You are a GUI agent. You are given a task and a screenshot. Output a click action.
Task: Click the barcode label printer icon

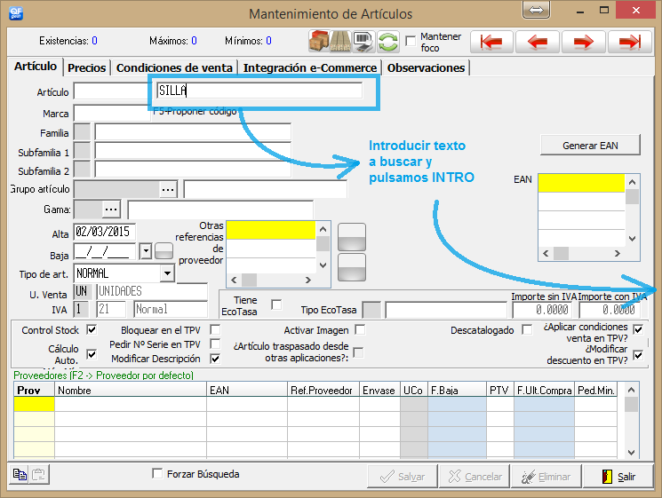363,42
